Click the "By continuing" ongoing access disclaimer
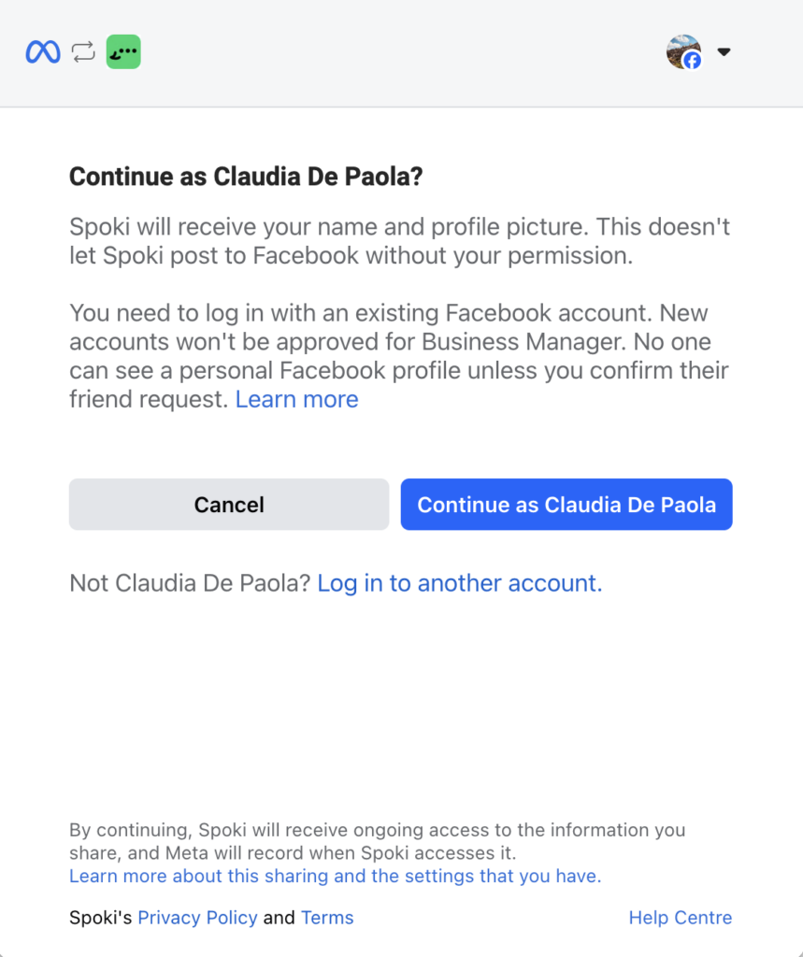Screen dimensions: 803x957 click(377, 841)
